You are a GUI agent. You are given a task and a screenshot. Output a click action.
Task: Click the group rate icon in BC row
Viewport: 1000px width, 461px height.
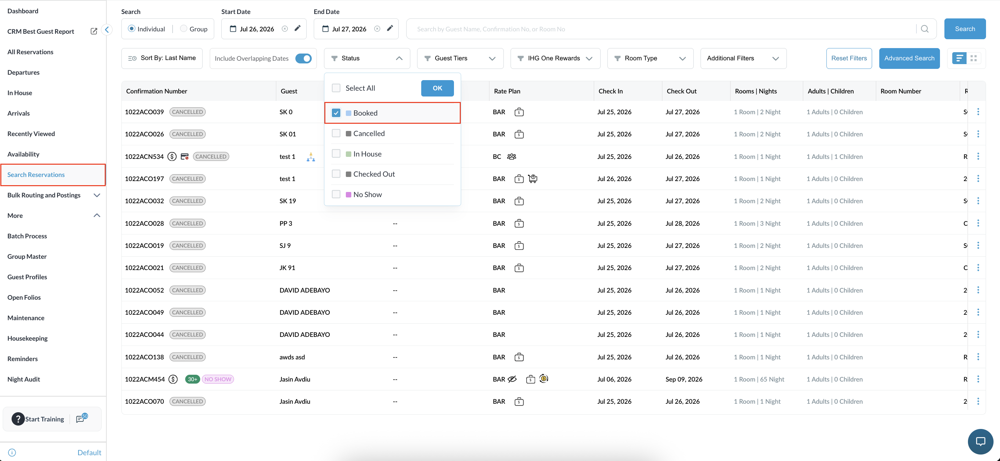tap(511, 157)
